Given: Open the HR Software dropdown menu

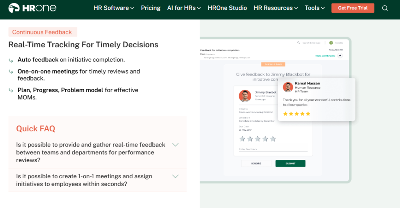Looking at the screenshot, I should (114, 8).
